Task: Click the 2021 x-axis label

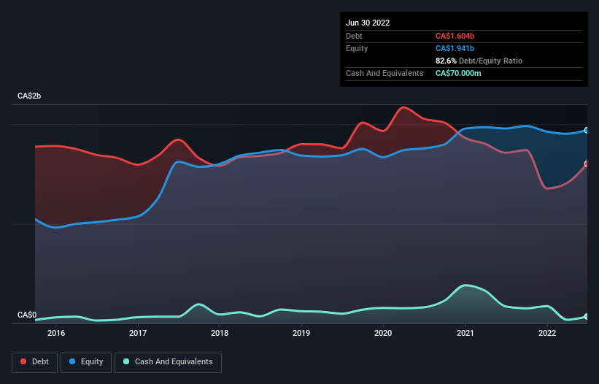Action: [x=465, y=333]
